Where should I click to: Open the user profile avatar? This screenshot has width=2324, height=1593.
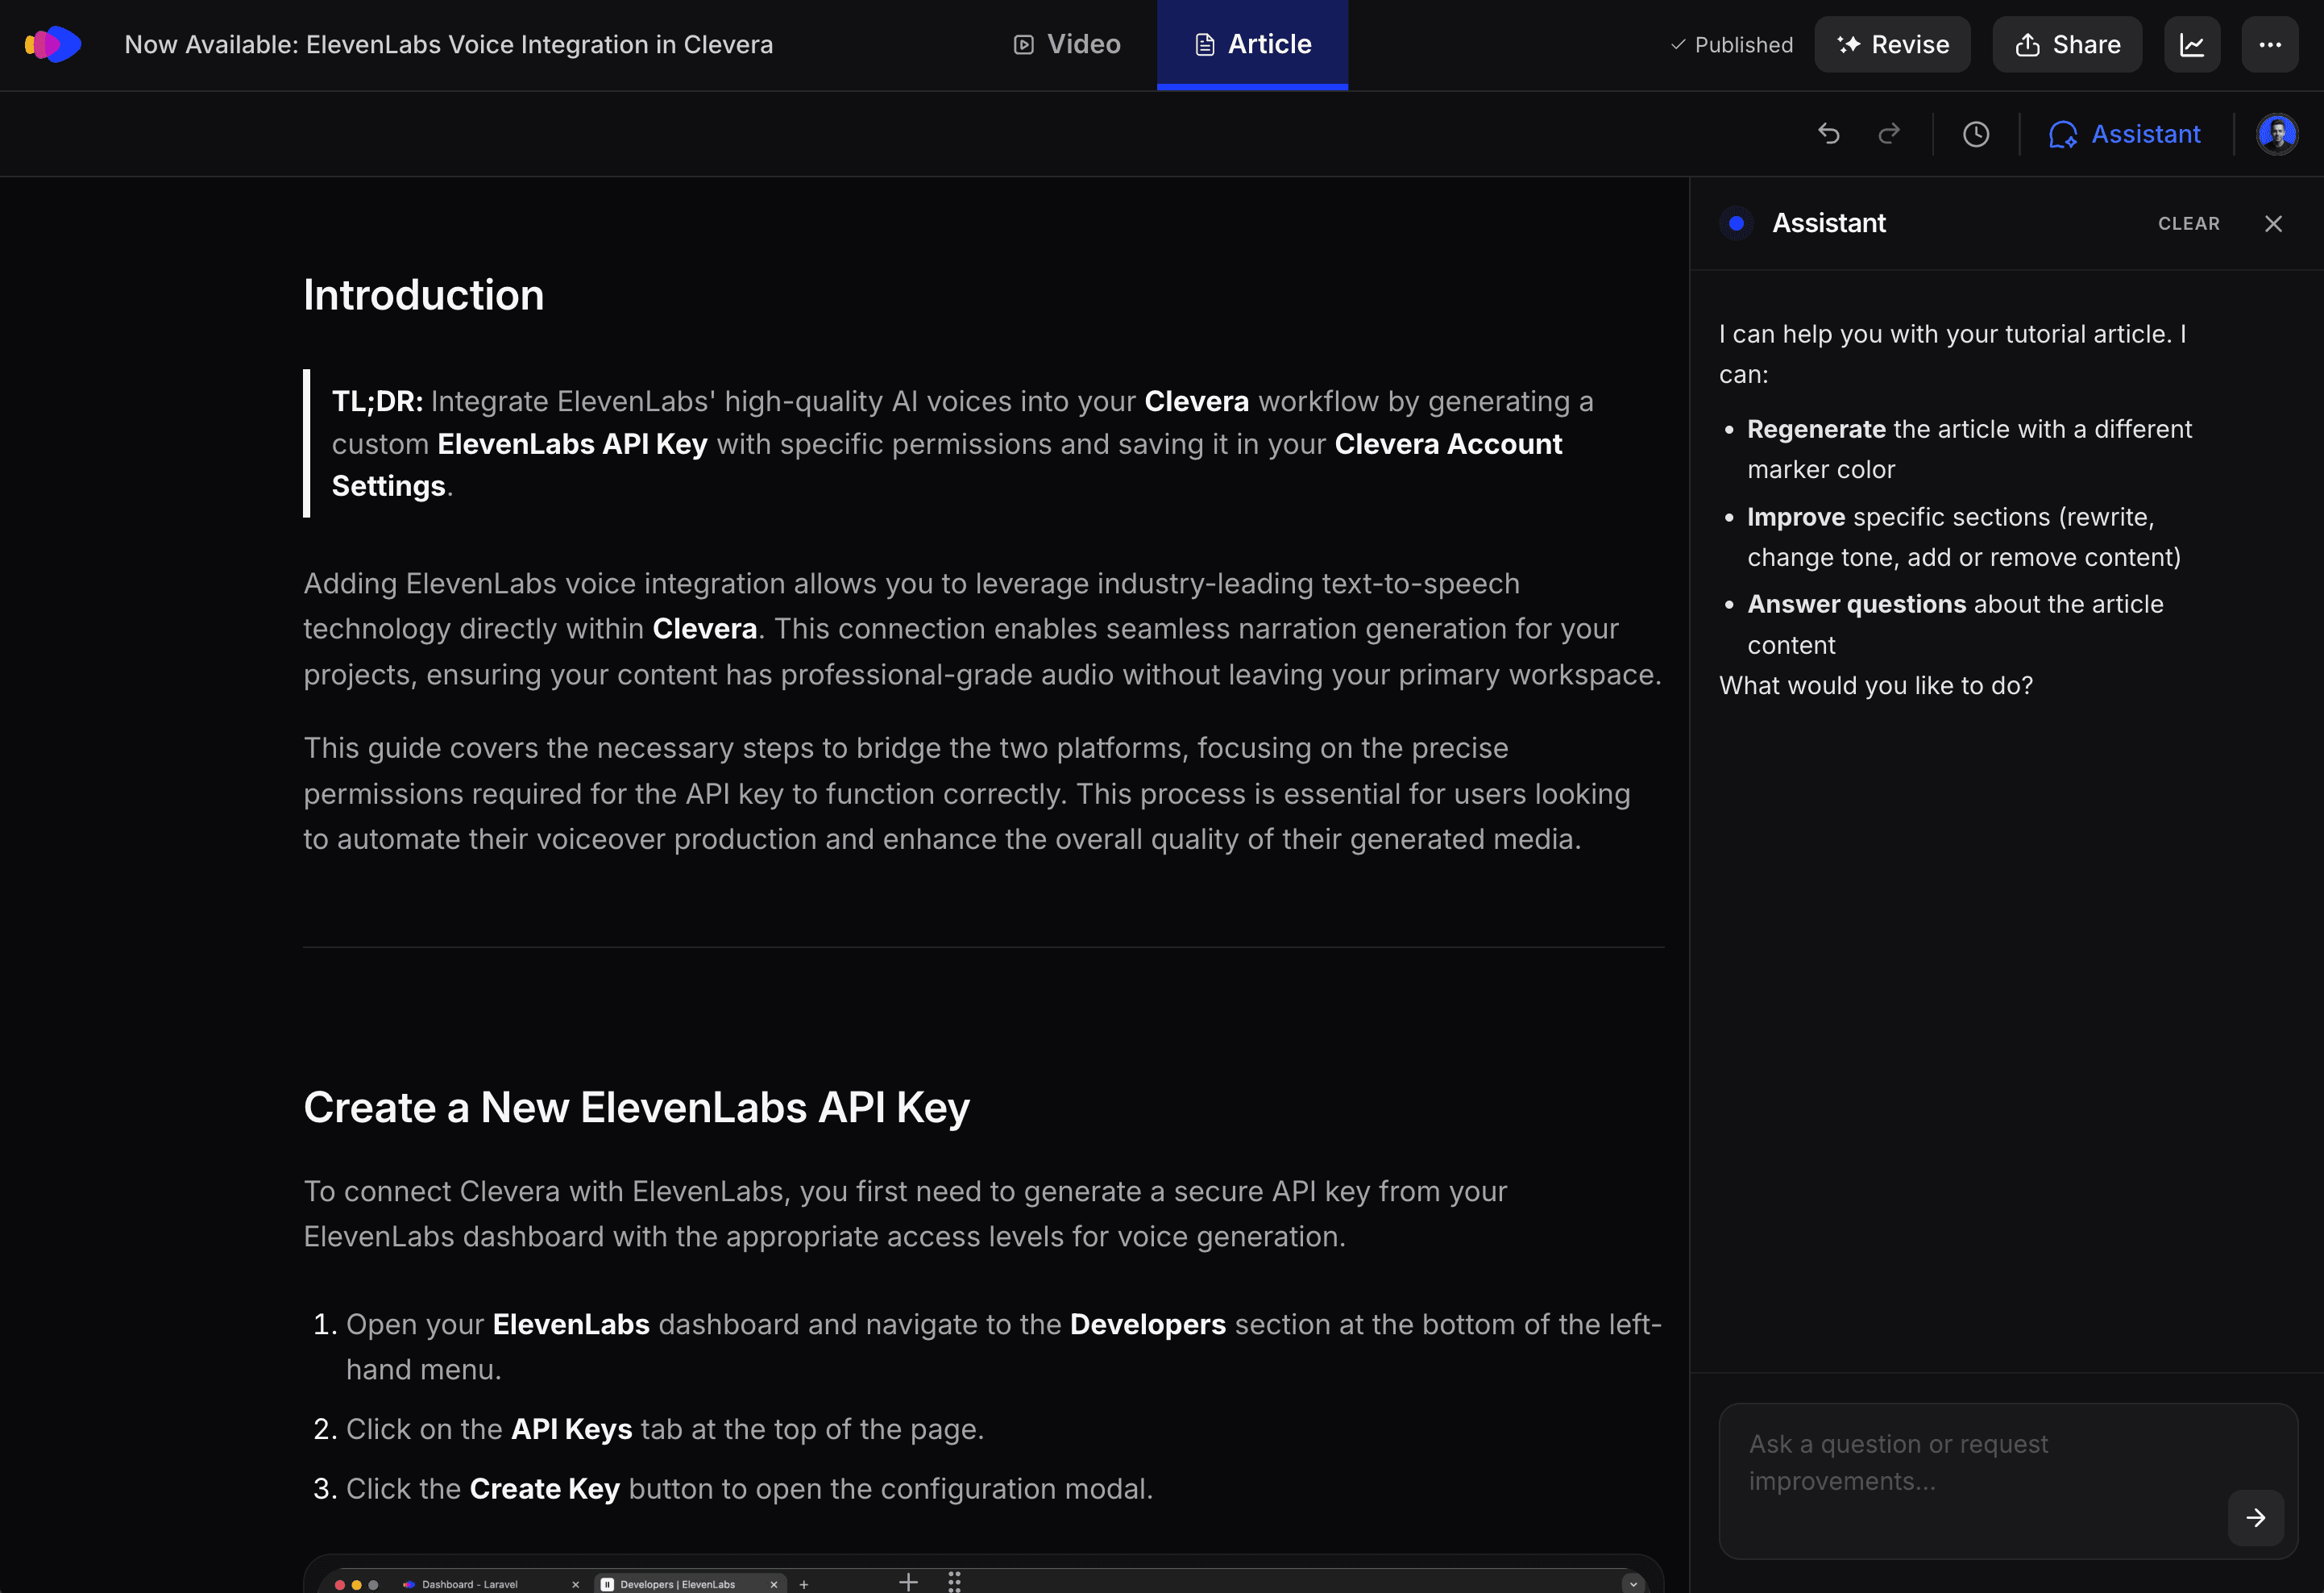(x=2277, y=134)
